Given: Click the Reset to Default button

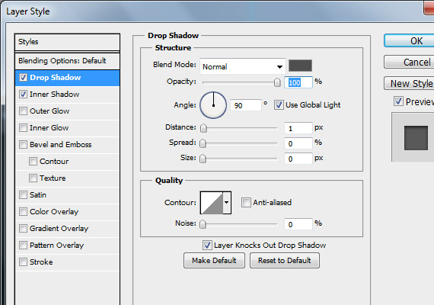Looking at the screenshot, I should (x=285, y=260).
